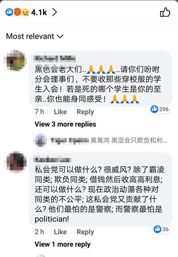178x257 pixels.
Task: View the 36 likes reaction icon
Action: coord(158,229)
